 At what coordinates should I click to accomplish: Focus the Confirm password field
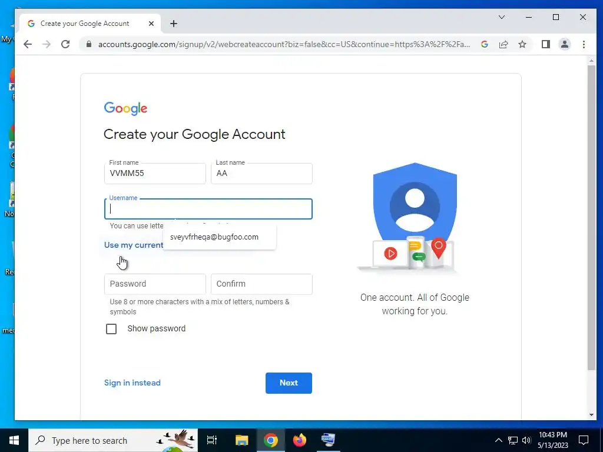(x=261, y=284)
